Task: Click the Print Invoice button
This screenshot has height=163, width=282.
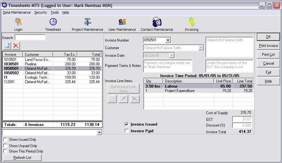Action: point(268,46)
